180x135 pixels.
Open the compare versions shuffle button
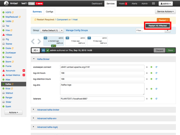tap(36, 50)
